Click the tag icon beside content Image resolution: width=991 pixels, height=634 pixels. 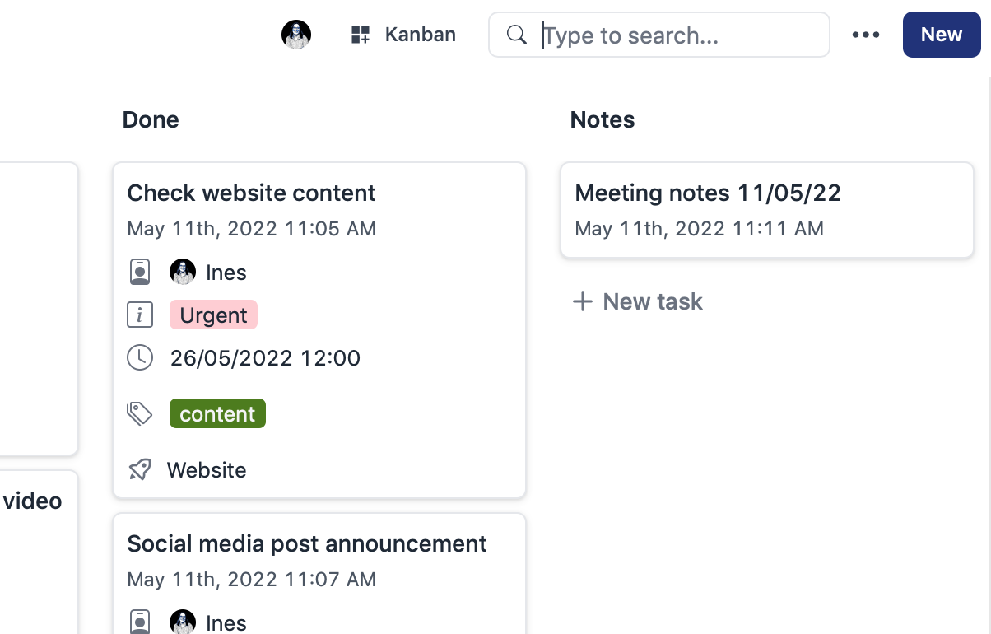click(140, 413)
